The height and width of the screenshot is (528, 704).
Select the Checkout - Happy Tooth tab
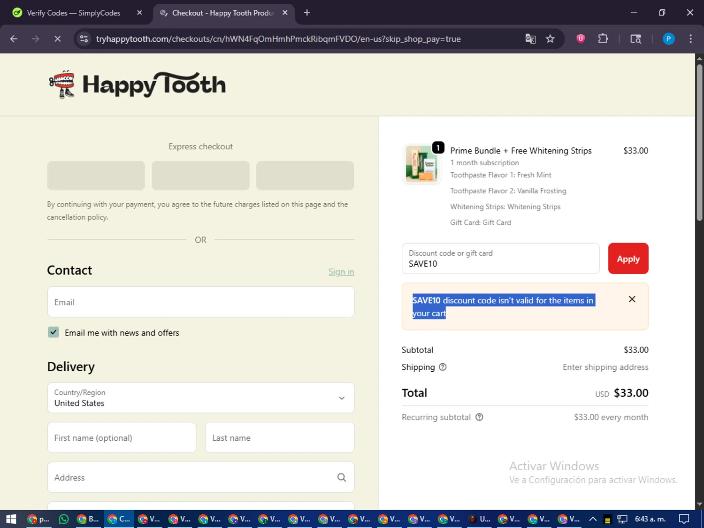223,13
